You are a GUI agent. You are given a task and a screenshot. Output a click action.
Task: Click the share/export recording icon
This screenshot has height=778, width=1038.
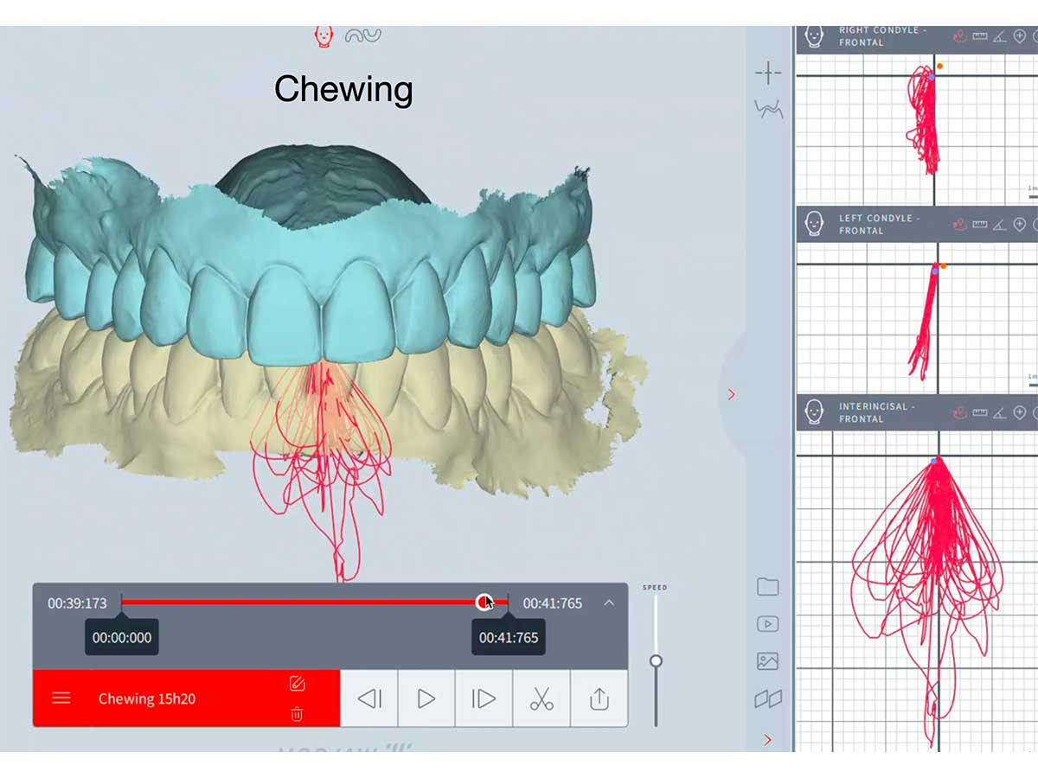pos(599,698)
